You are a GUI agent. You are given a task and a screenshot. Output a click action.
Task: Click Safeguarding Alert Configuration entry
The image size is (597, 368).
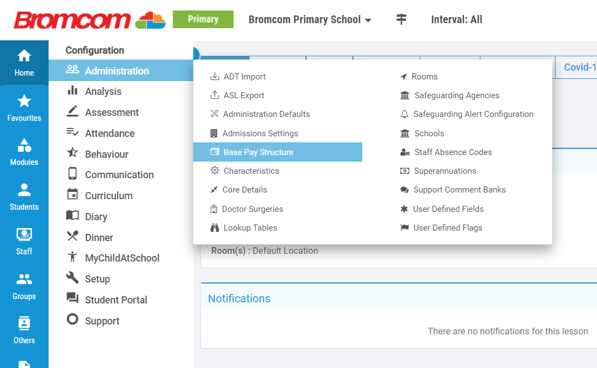(473, 114)
